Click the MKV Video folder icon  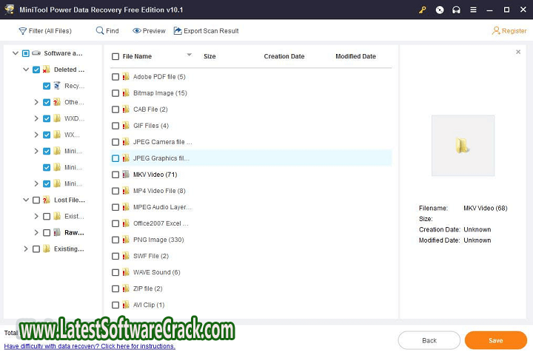(126, 175)
